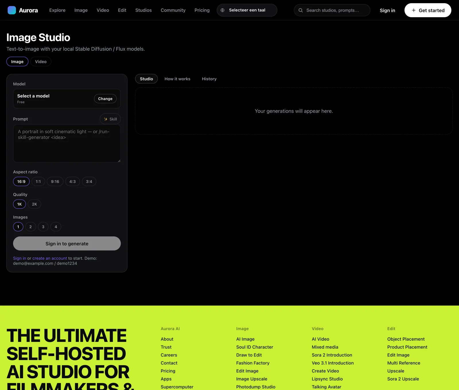
Task: Open Soul ID Character footer link
Action: tap(254, 347)
